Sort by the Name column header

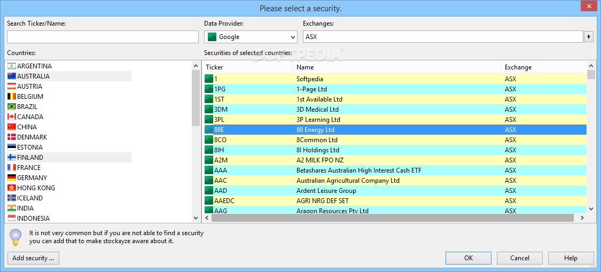(397, 67)
